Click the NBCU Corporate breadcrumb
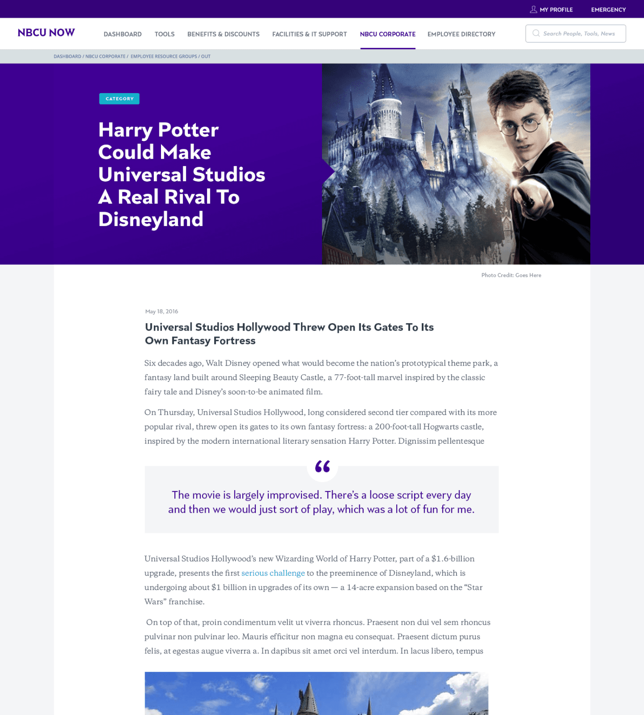The height and width of the screenshot is (715, 644). pyautogui.click(x=105, y=56)
